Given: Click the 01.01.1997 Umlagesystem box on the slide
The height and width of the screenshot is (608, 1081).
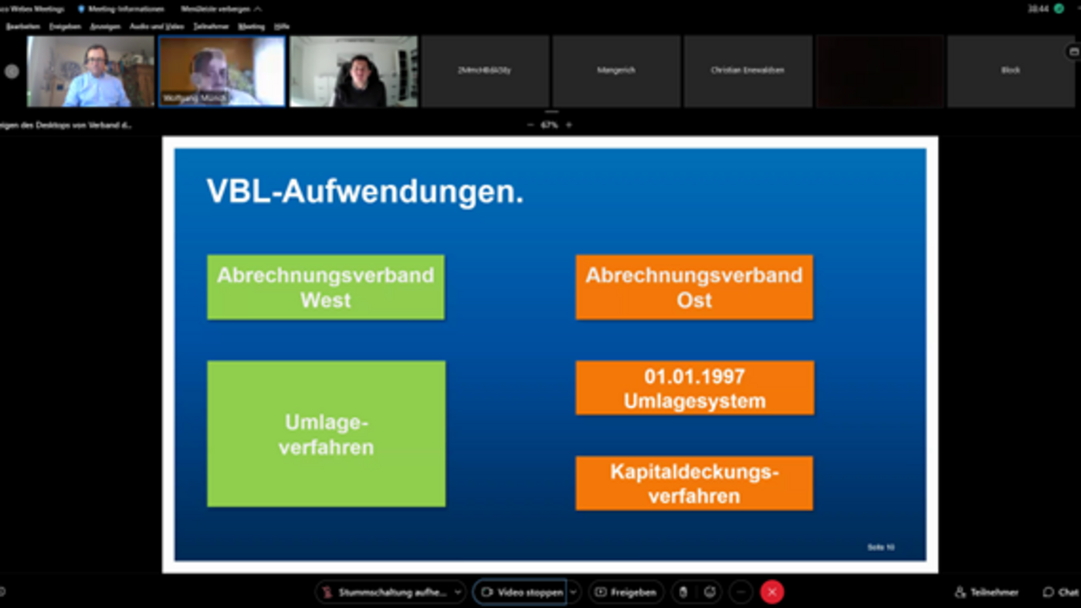Looking at the screenshot, I should click(695, 388).
